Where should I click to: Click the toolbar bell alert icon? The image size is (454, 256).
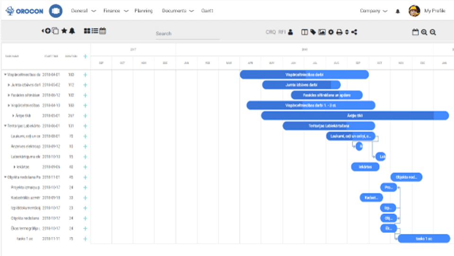pos(72,31)
